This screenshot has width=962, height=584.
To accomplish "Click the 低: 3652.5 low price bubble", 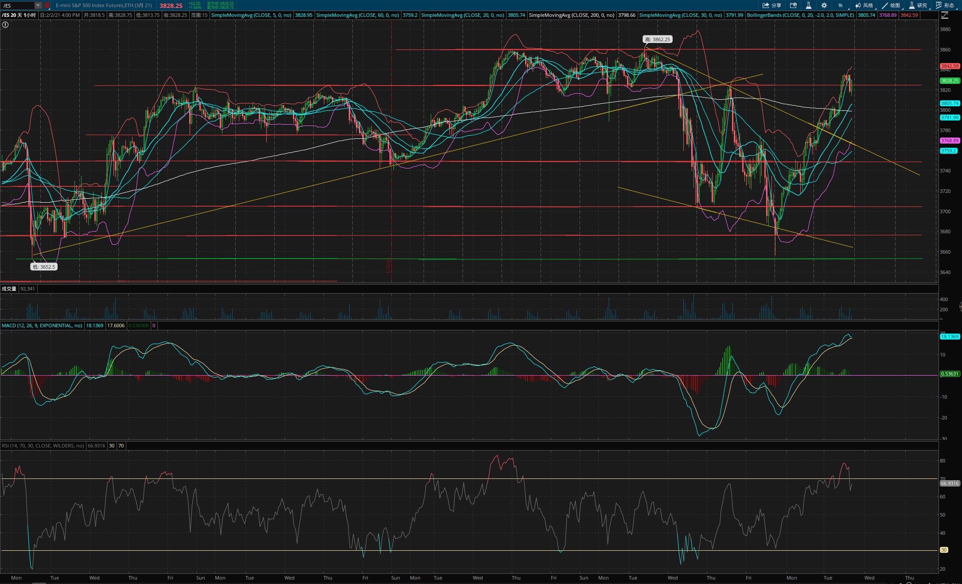I will tap(44, 267).
